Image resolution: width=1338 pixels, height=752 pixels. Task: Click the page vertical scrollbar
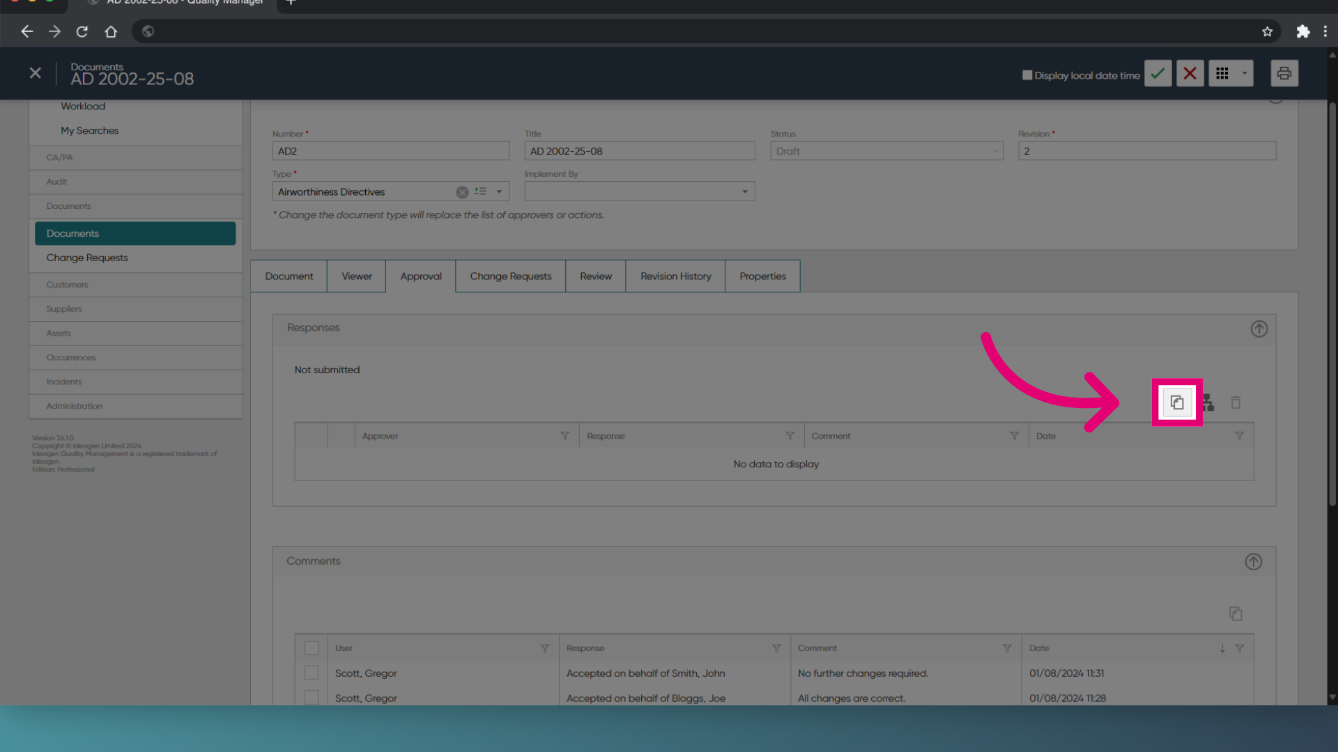click(x=1332, y=304)
